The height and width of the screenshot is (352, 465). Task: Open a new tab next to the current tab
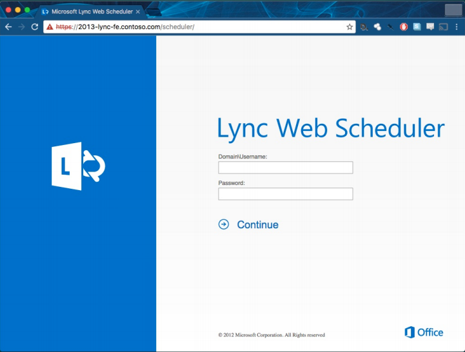(154, 12)
